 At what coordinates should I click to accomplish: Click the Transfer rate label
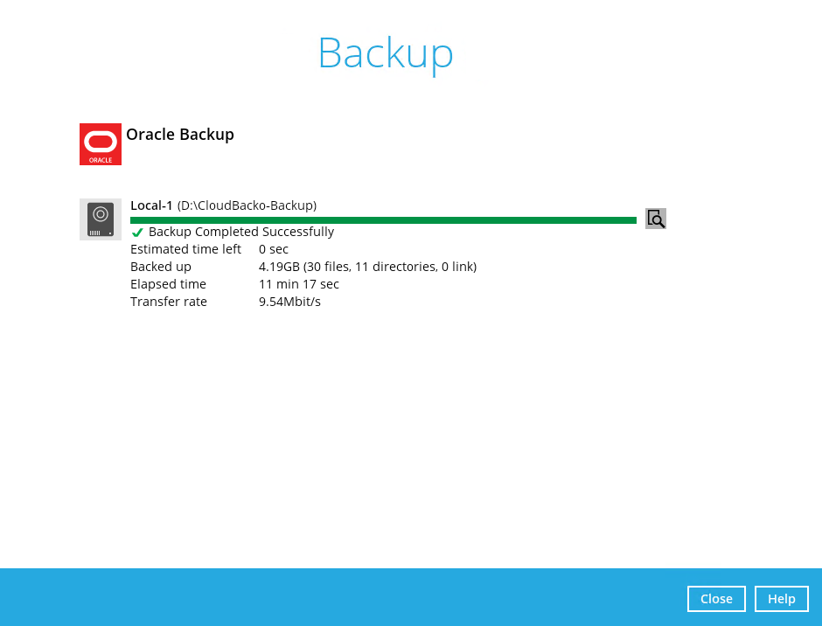tap(169, 302)
